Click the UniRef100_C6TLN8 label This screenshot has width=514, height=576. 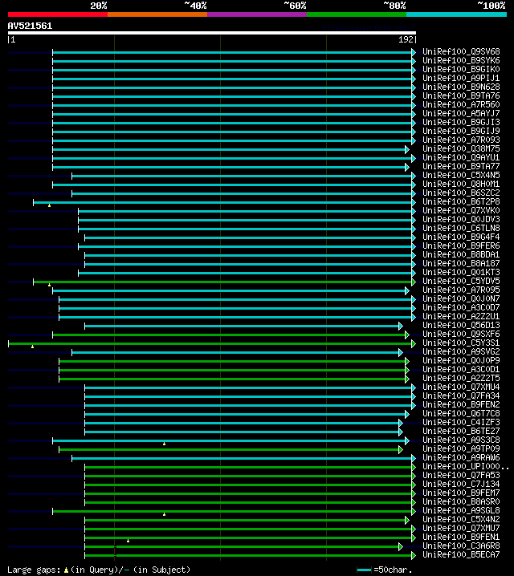pyautogui.click(x=461, y=228)
